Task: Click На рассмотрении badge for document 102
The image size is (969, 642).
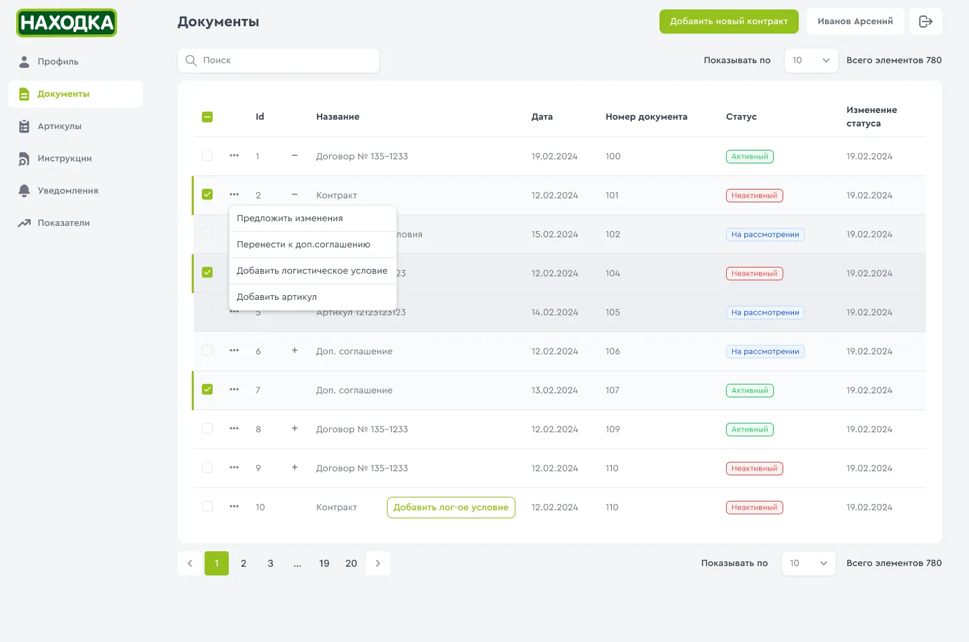Action: click(765, 235)
